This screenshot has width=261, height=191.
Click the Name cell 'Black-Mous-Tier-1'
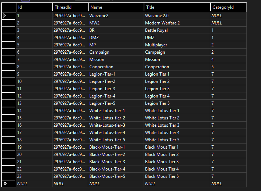(116, 147)
